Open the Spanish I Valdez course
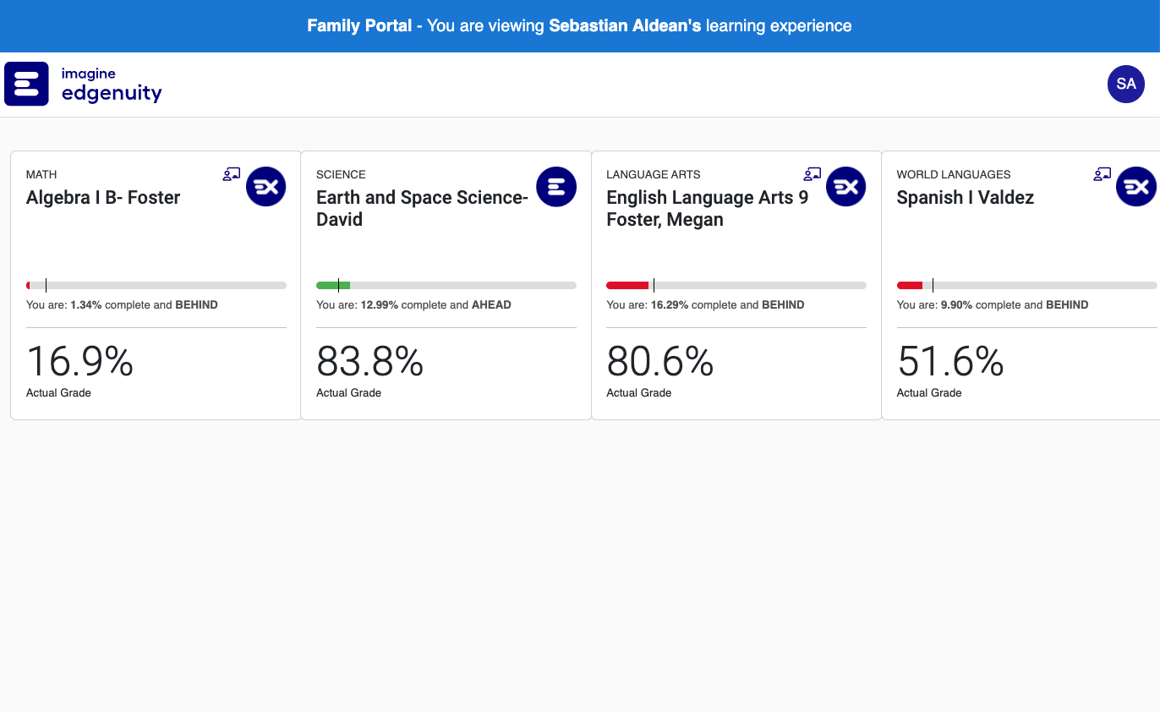The height and width of the screenshot is (712, 1160). [965, 197]
